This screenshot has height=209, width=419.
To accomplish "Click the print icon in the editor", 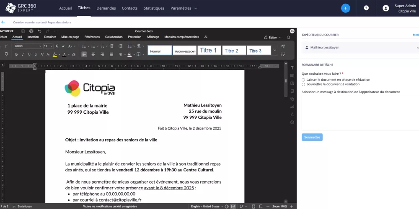I will (31, 31).
